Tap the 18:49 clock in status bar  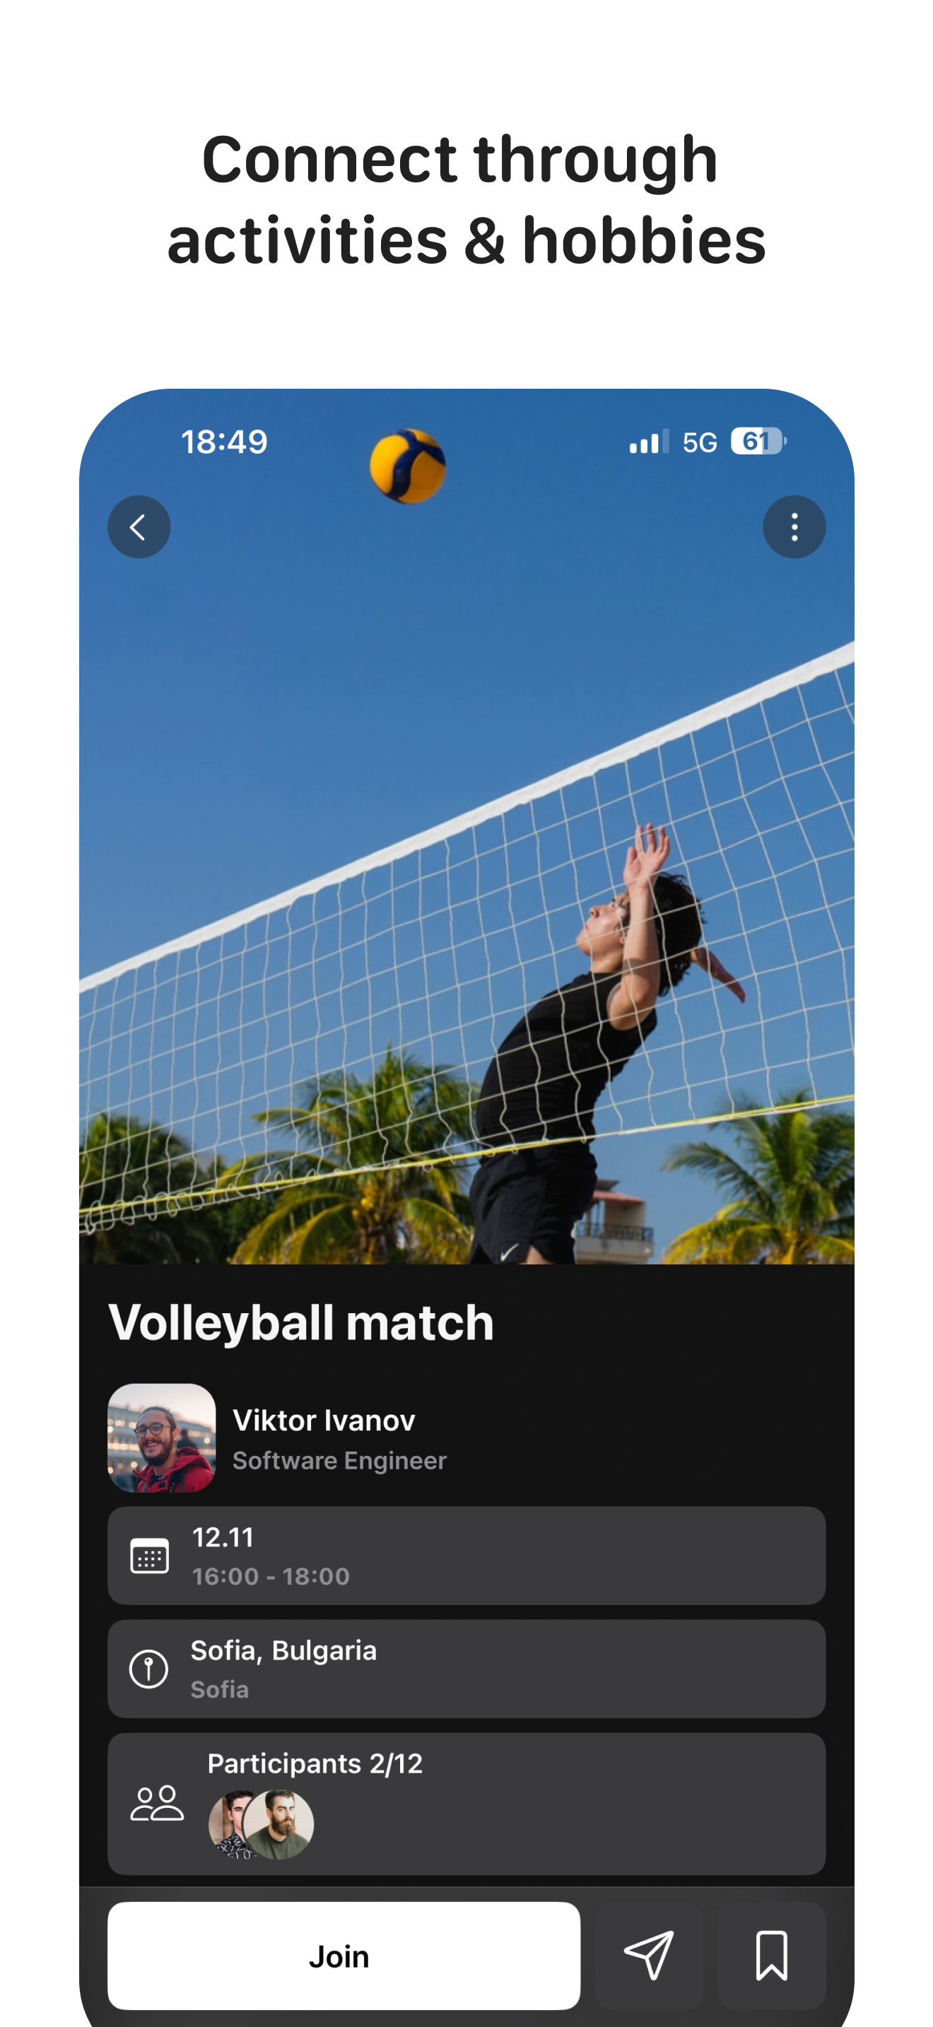pyautogui.click(x=225, y=442)
